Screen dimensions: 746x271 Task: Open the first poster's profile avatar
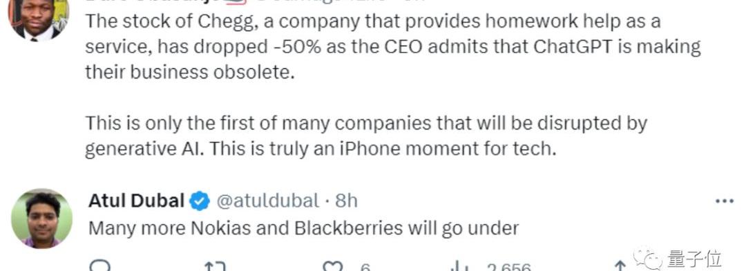(x=39, y=20)
